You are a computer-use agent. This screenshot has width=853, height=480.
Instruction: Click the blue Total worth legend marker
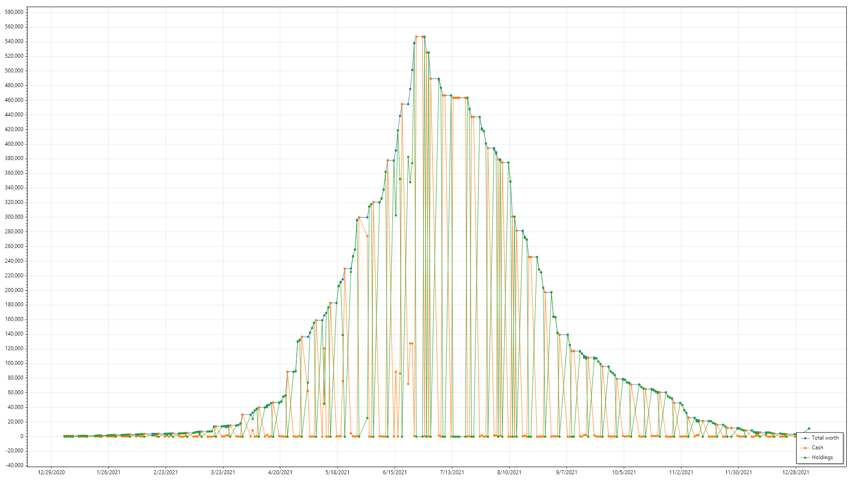coord(805,438)
